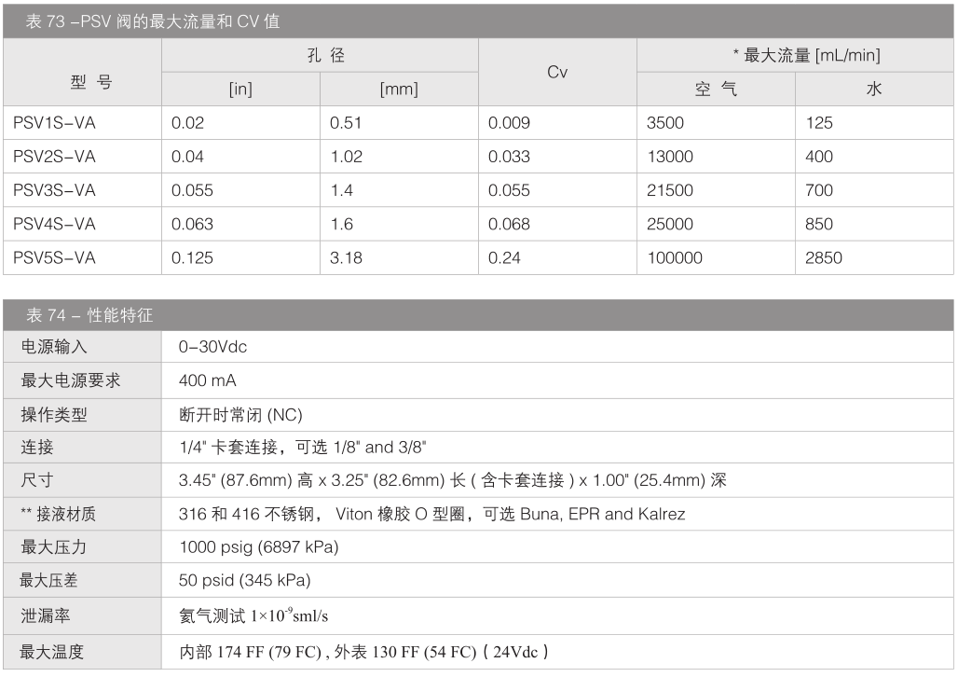Viewport: 958px width, 677px height.
Task: Select the '型 号' column header
Action: coord(91,81)
